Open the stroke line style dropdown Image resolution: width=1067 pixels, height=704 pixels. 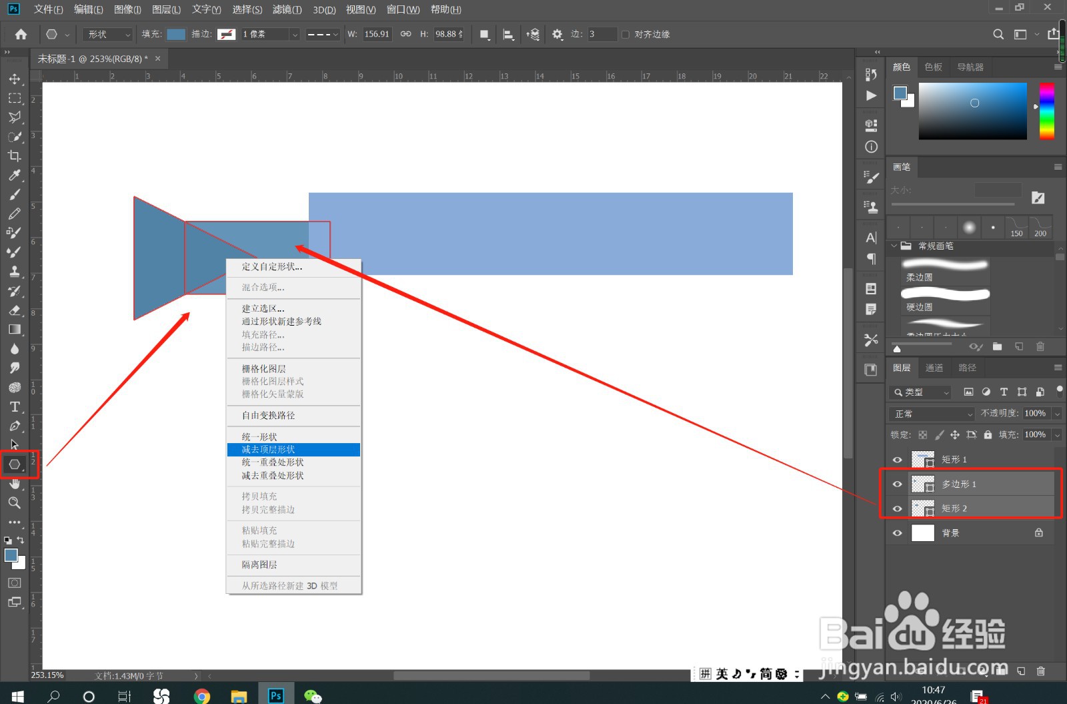tap(323, 34)
